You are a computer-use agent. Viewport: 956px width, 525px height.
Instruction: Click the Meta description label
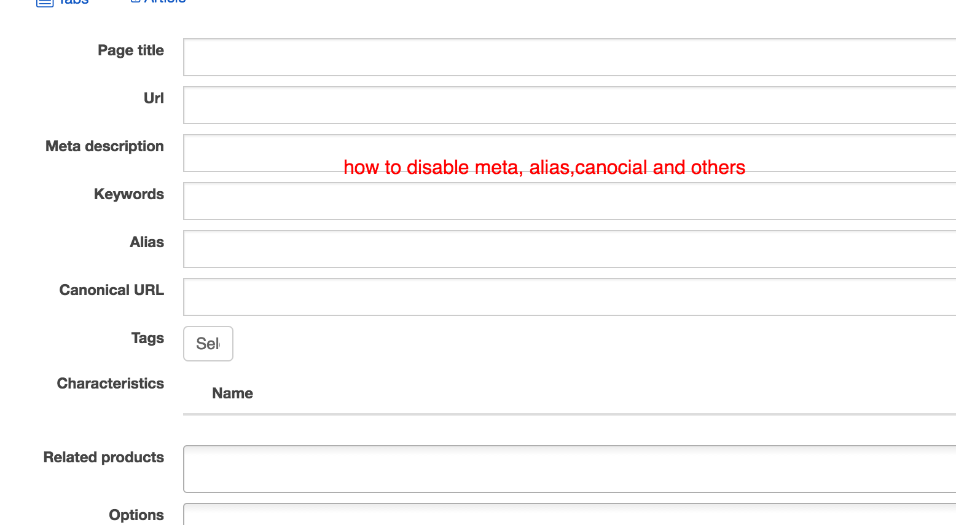pos(104,146)
